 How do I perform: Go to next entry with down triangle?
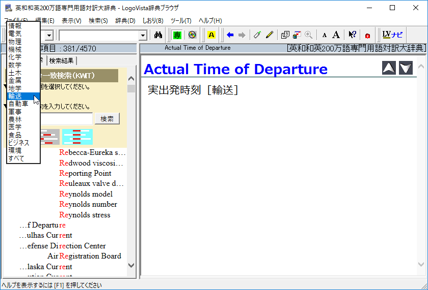click(406, 68)
